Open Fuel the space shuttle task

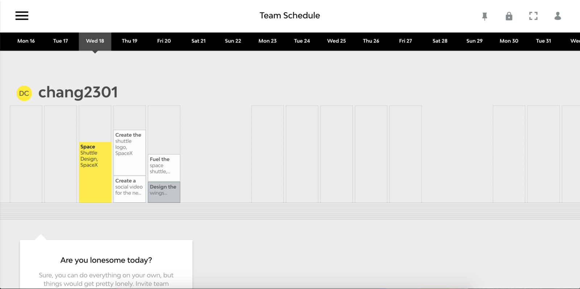[164, 167]
